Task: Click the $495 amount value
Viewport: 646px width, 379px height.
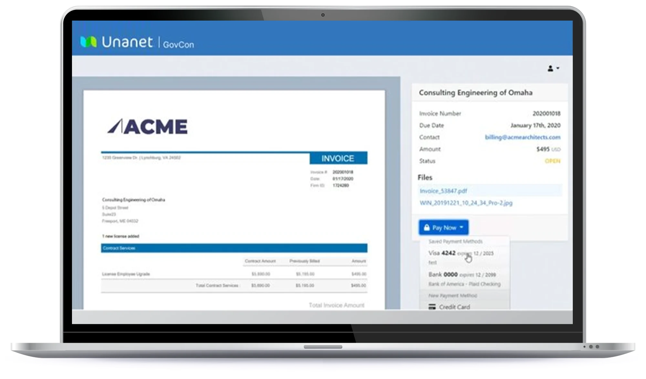Action: pos(543,149)
